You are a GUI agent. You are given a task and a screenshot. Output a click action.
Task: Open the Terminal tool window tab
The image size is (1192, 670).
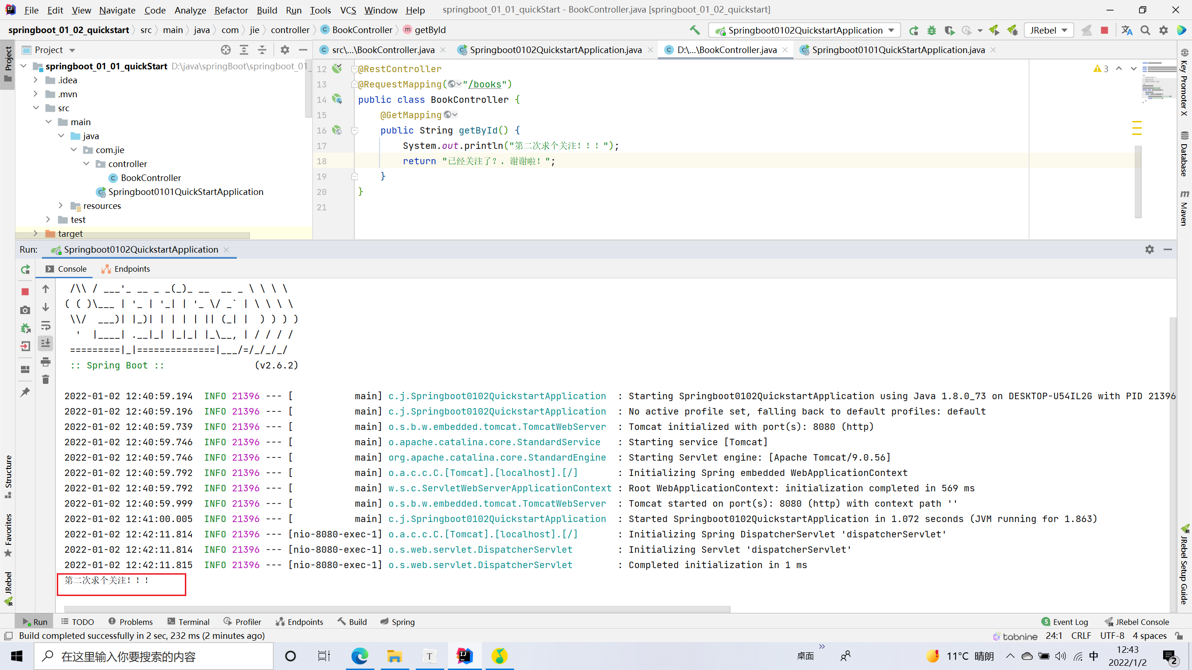click(189, 622)
